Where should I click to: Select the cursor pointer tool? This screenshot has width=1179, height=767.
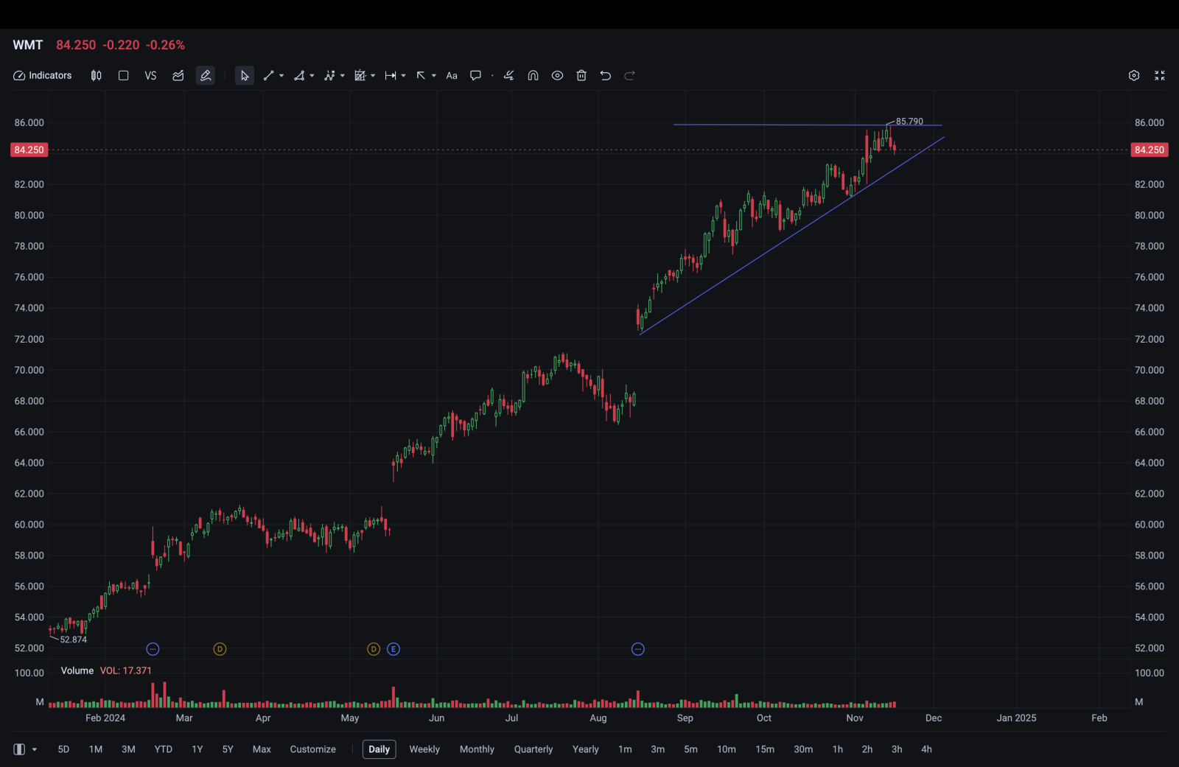(x=245, y=75)
